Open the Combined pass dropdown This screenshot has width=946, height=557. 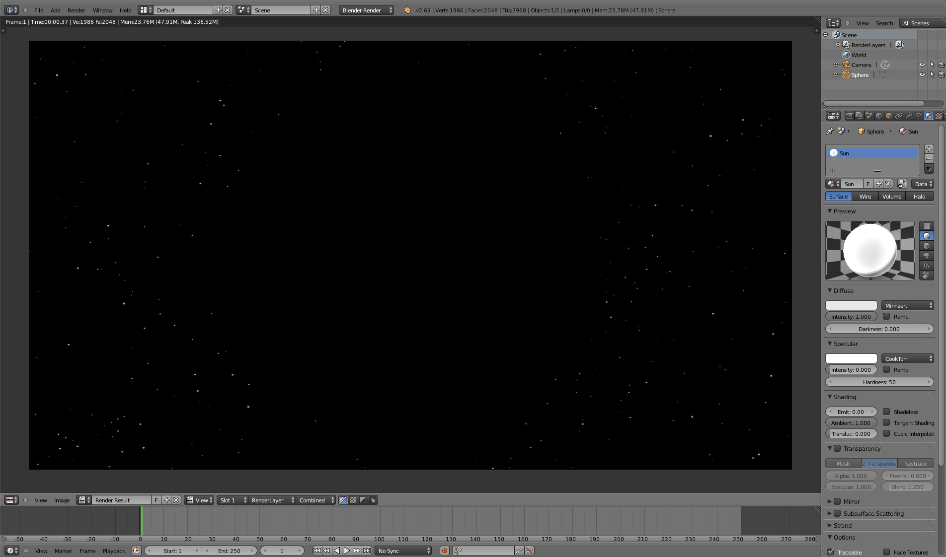tap(315, 500)
